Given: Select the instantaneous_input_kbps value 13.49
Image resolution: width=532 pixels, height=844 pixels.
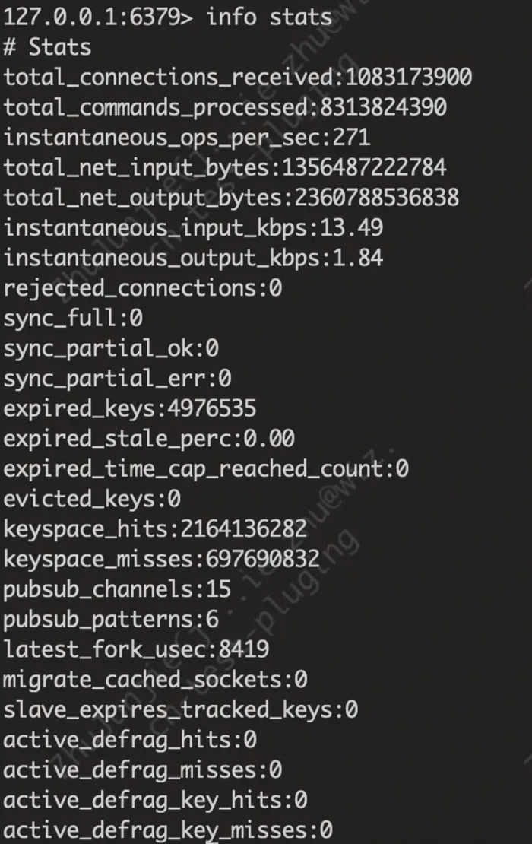Looking at the screenshot, I should pos(352,228).
